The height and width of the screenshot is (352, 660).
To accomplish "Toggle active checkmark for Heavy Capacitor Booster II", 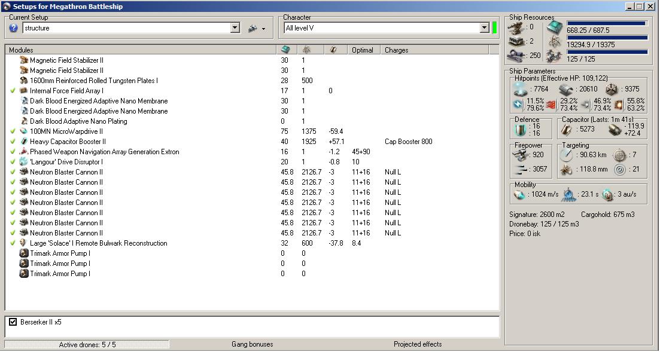I will click(x=13, y=141).
